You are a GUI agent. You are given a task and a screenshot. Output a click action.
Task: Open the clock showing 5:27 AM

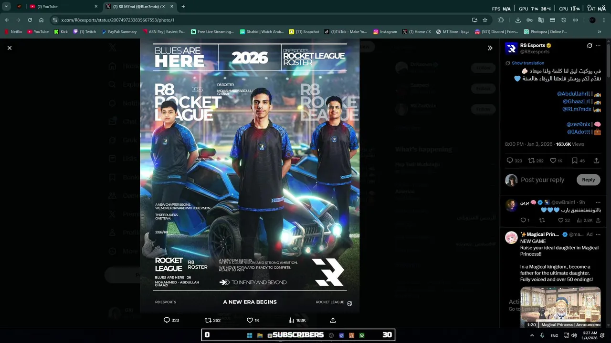(590, 335)
